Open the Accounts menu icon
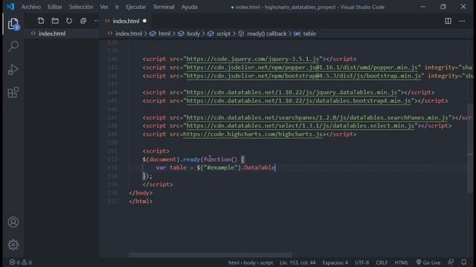The image size is (476, 267). tap(13, 222)
